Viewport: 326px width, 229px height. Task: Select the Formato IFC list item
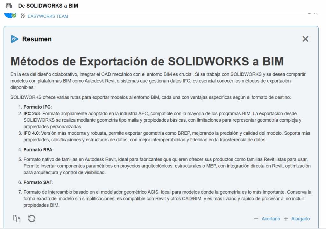coord(37,107)
